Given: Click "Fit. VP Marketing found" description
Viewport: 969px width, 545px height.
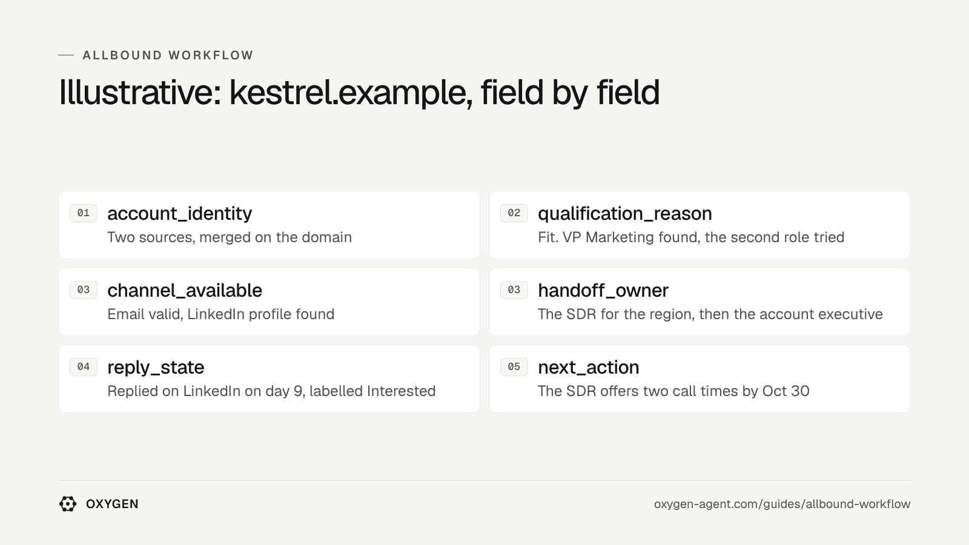Looking at the screenshot, I should [x=691, y=237].
